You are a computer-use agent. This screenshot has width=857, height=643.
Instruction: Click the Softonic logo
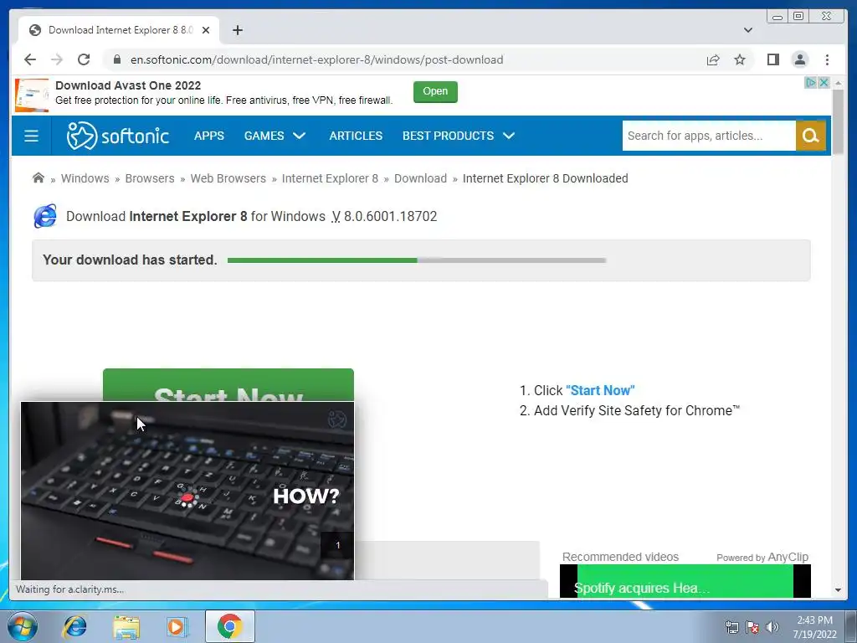coord(117,136)
